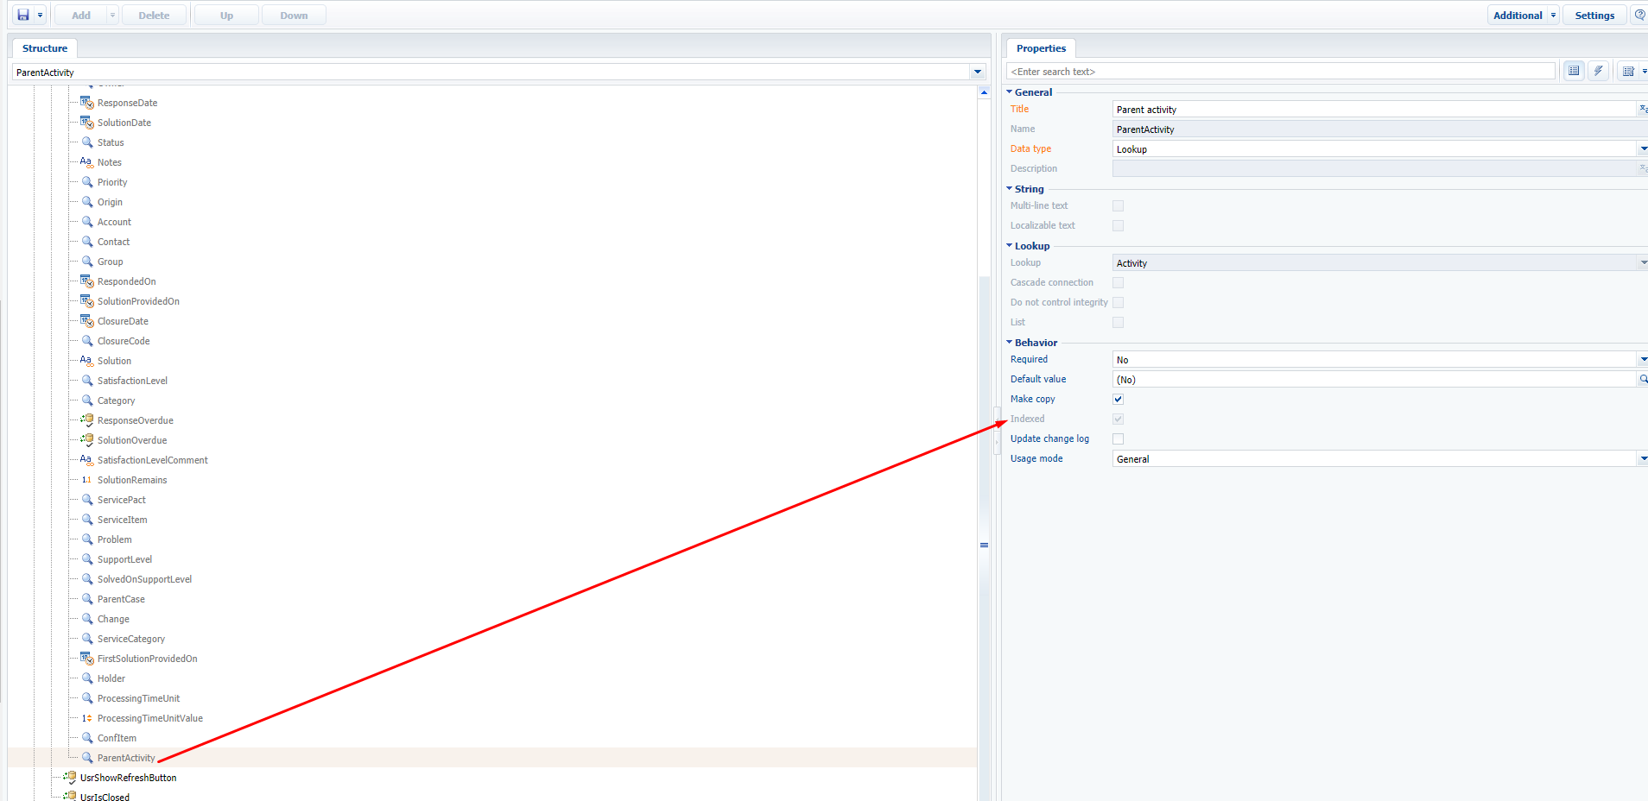Switch to the Structure tab
Viewport: 1648px width, 801px height.
(45, 48)
